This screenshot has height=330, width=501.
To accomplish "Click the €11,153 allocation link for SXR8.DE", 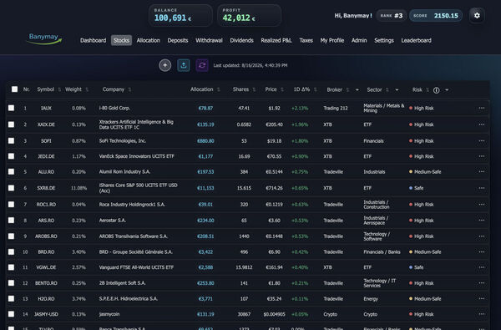I will coord(205,188).
